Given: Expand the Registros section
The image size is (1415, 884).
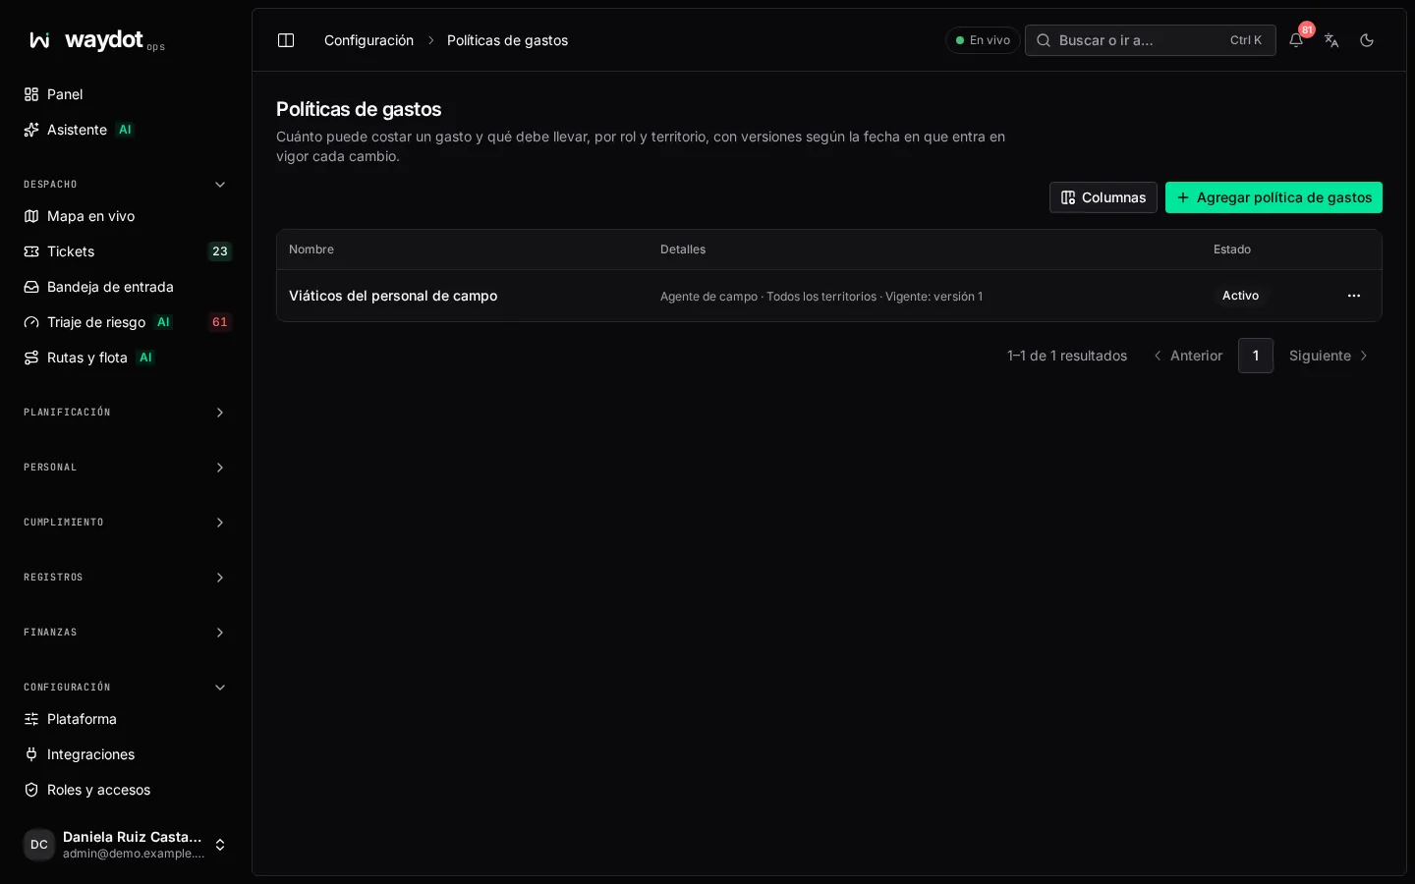Looking at the screenshot, I should coord(126,578).
